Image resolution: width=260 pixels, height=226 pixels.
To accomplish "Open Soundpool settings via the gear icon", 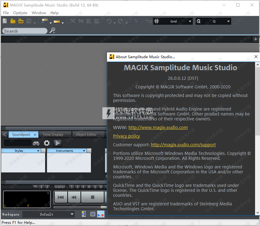I will tap(47, 143).
